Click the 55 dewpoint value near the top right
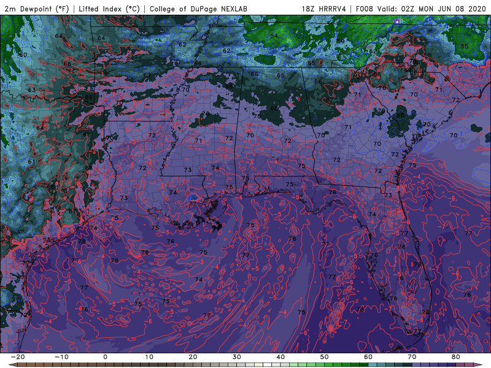 coord(465,47)
